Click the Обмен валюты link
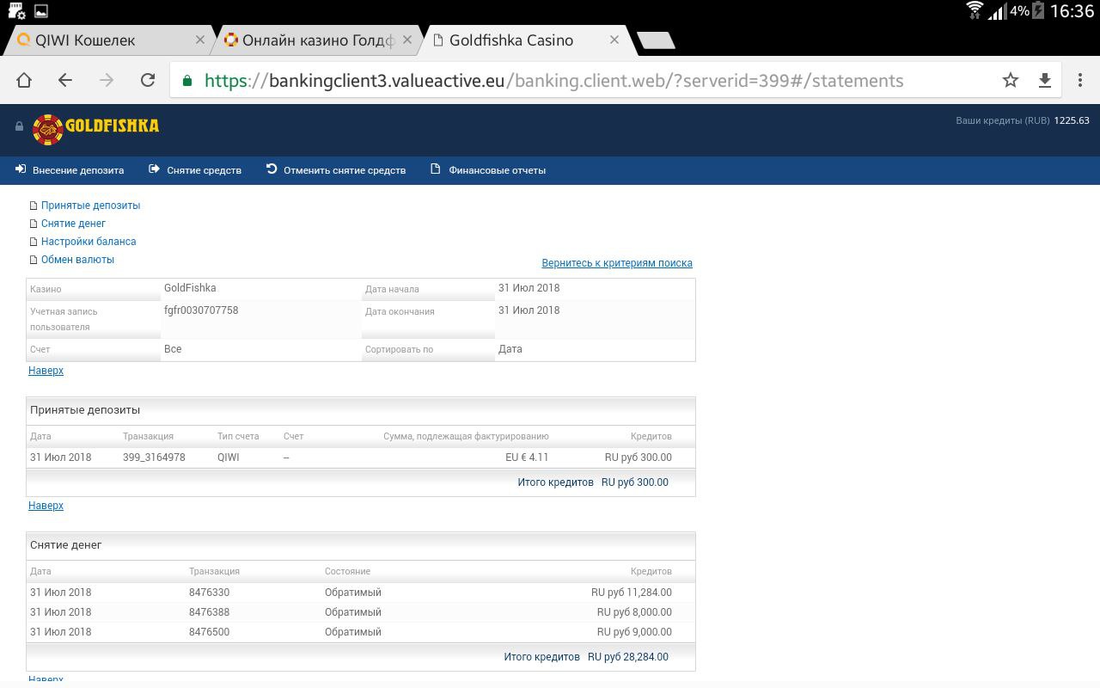This screenshot has height=688, width=1100. 77,260
